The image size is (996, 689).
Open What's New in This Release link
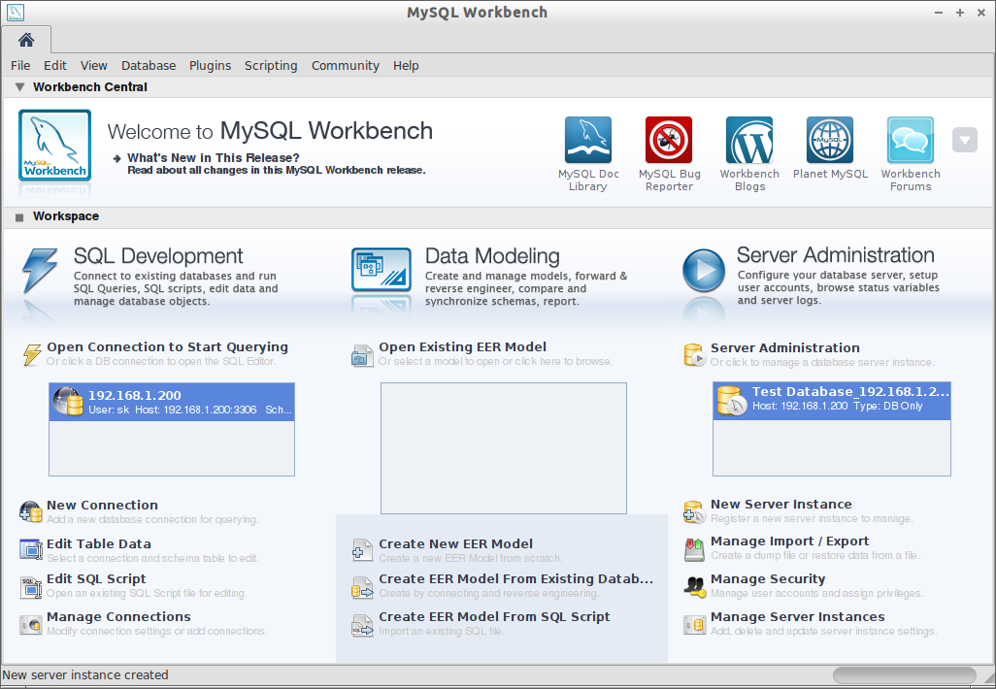(x=214, y=157)
